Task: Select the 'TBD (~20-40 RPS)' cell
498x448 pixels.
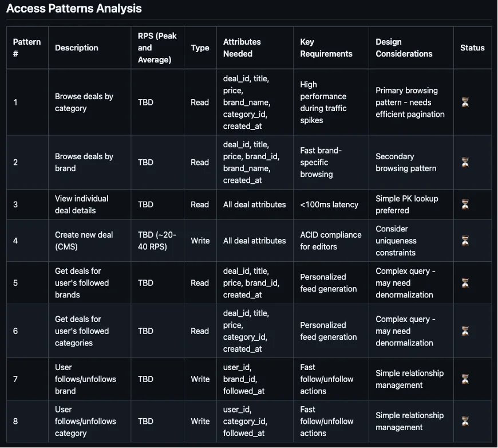Action: point(157,241)
